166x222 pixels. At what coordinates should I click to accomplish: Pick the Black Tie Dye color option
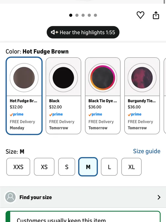(x=103, y=96)
